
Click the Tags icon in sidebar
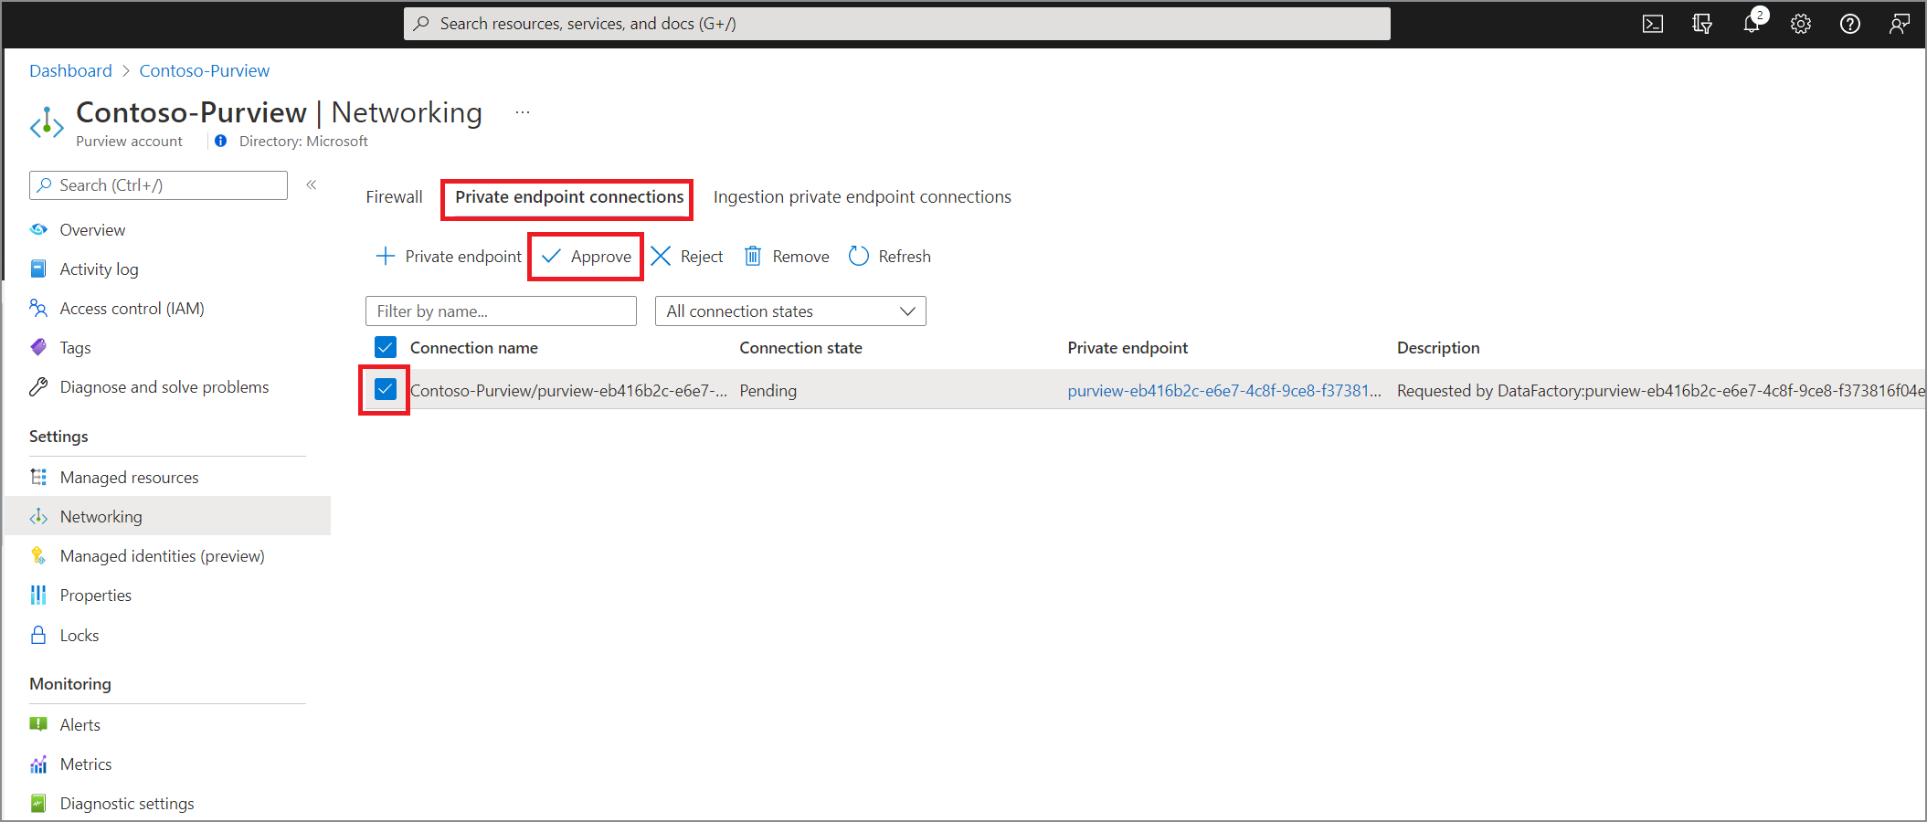coord(38,347)
